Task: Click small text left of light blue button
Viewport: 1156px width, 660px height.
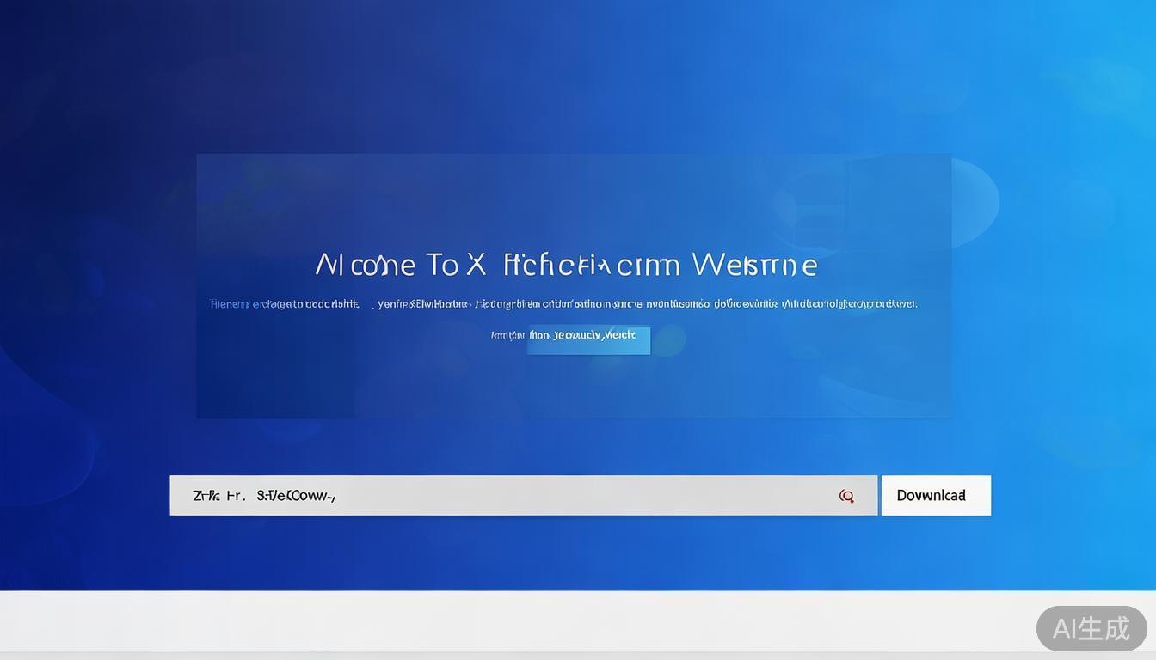Action: point(507,335)
